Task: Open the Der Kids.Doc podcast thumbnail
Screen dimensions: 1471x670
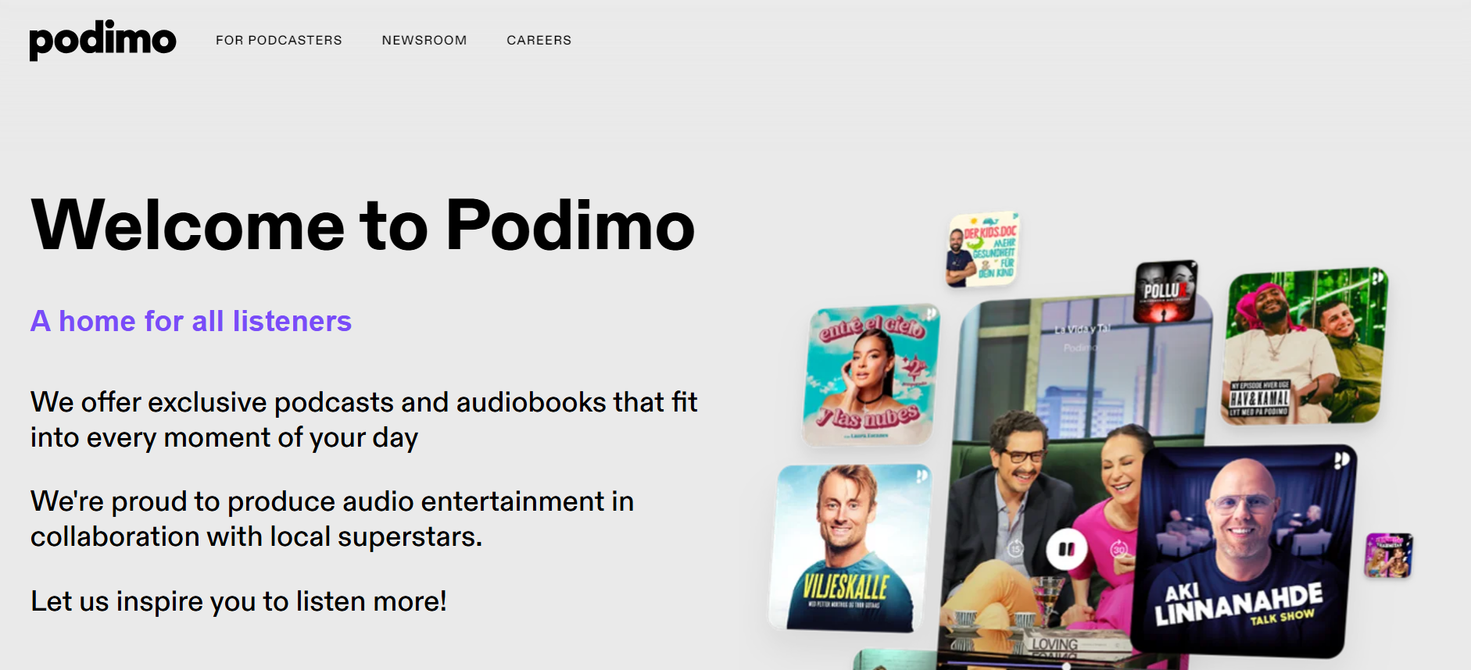Action: (x=982, y=249)
